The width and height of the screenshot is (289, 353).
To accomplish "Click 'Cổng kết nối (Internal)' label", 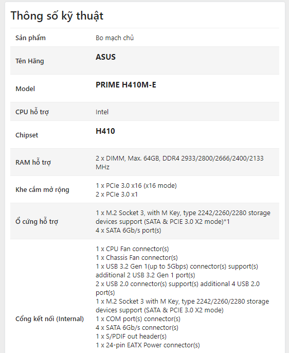I will 49,319.
